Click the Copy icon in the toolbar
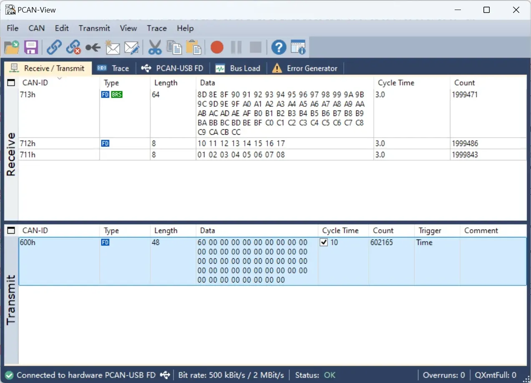The width and height of the screenshot is (531, 383). coord(174,47)
